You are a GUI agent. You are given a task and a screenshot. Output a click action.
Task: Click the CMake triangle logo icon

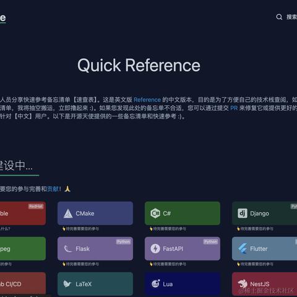68,213
